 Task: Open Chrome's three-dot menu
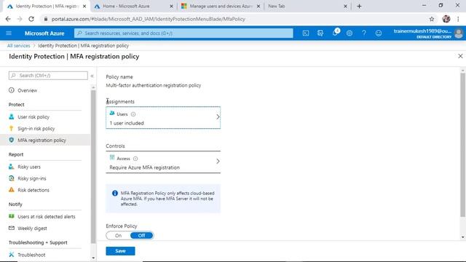pos(458,19)
